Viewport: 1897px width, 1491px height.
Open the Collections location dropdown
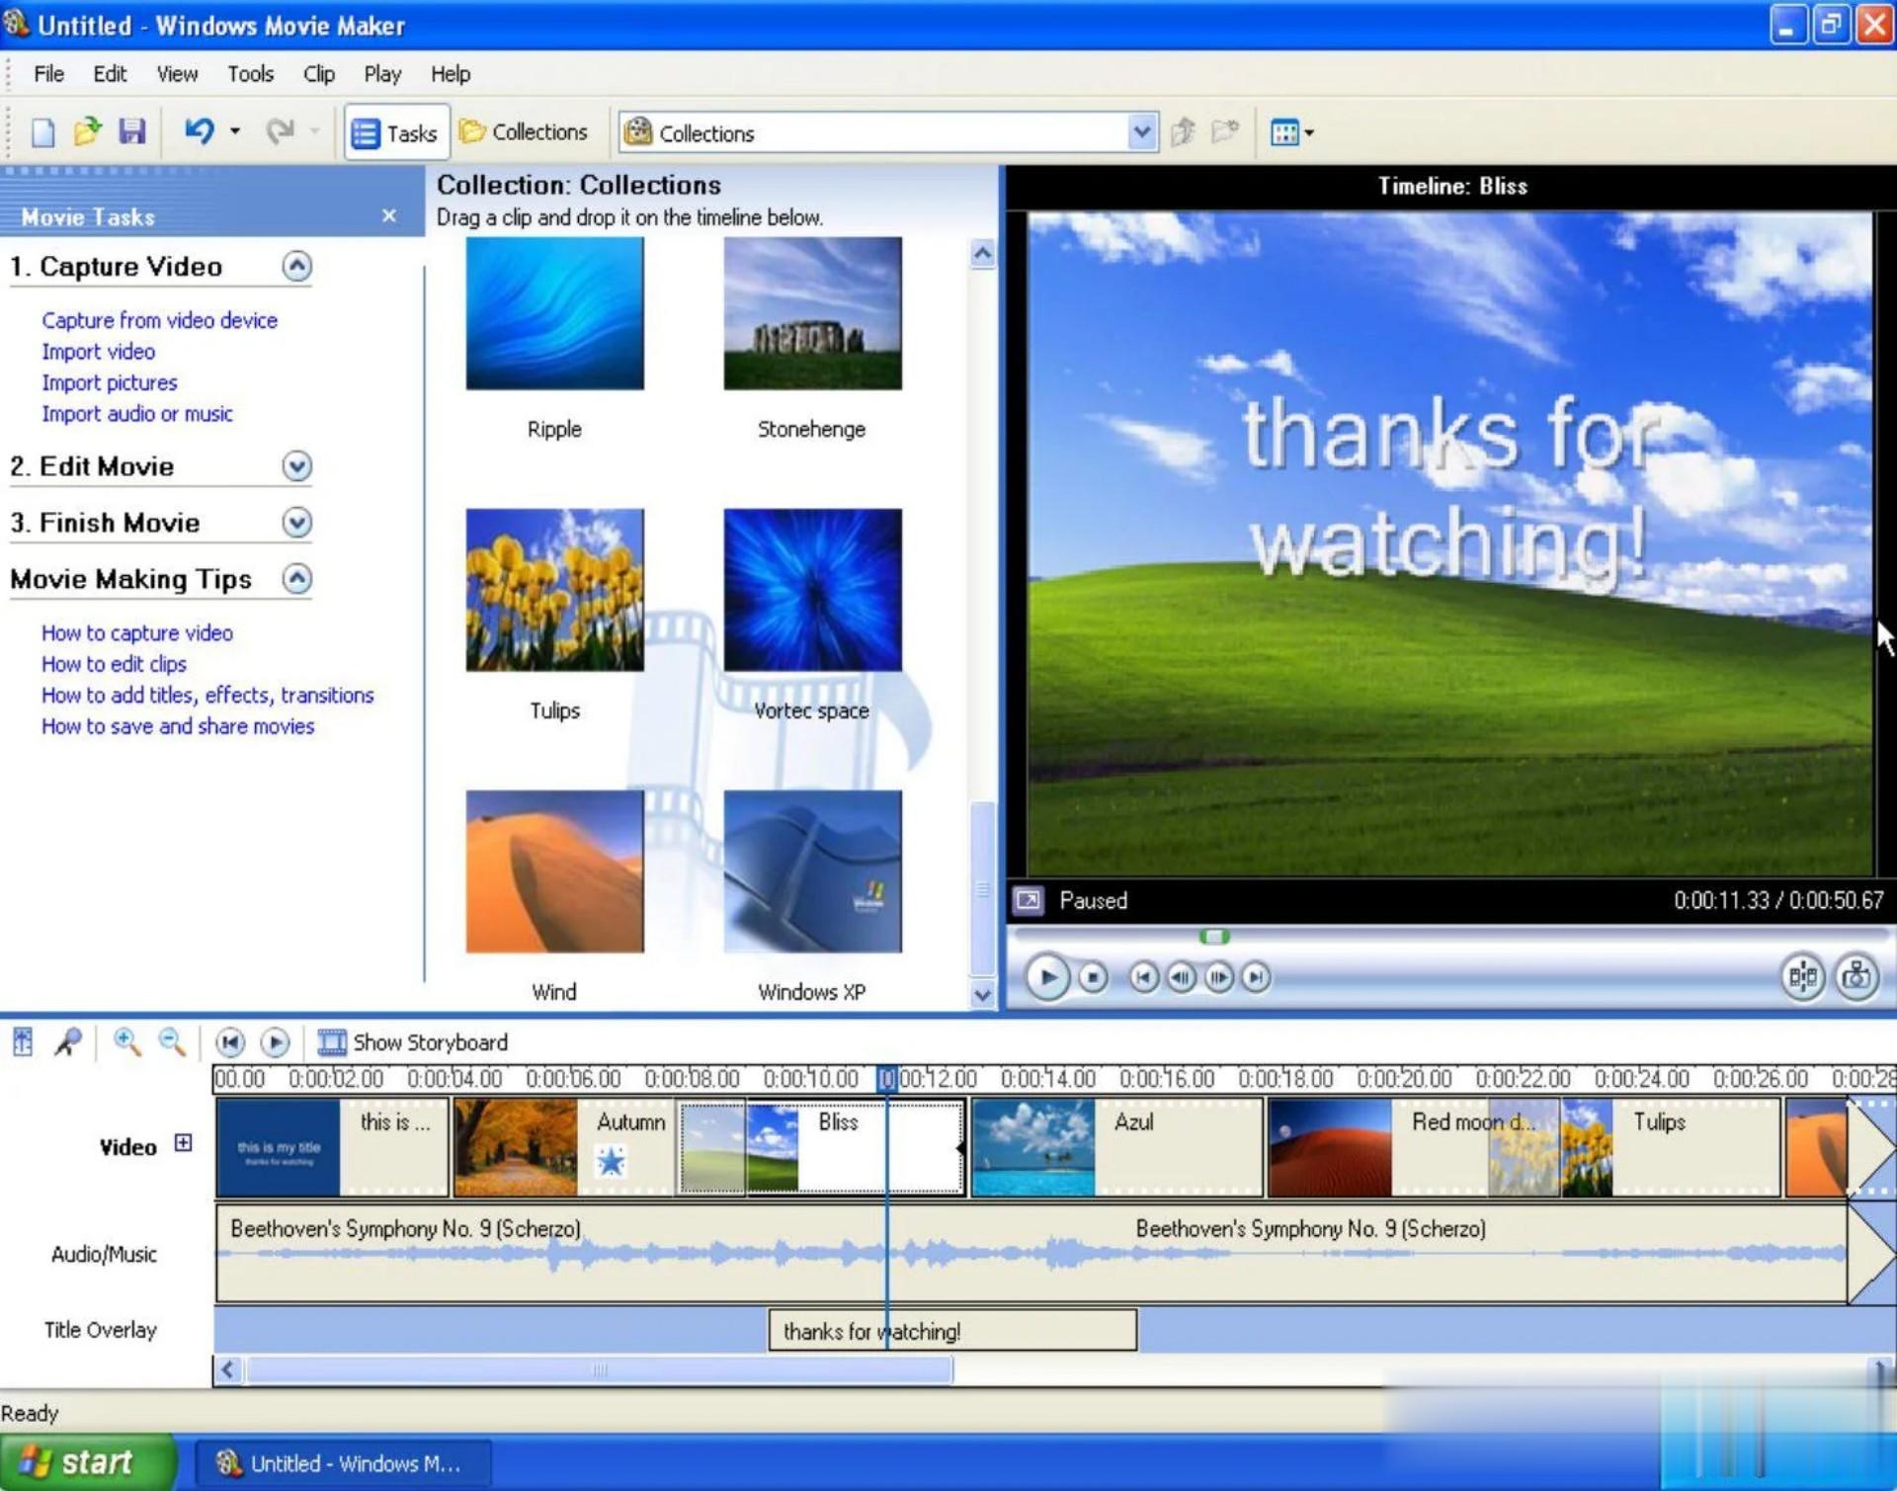[x=1141, y=131]
